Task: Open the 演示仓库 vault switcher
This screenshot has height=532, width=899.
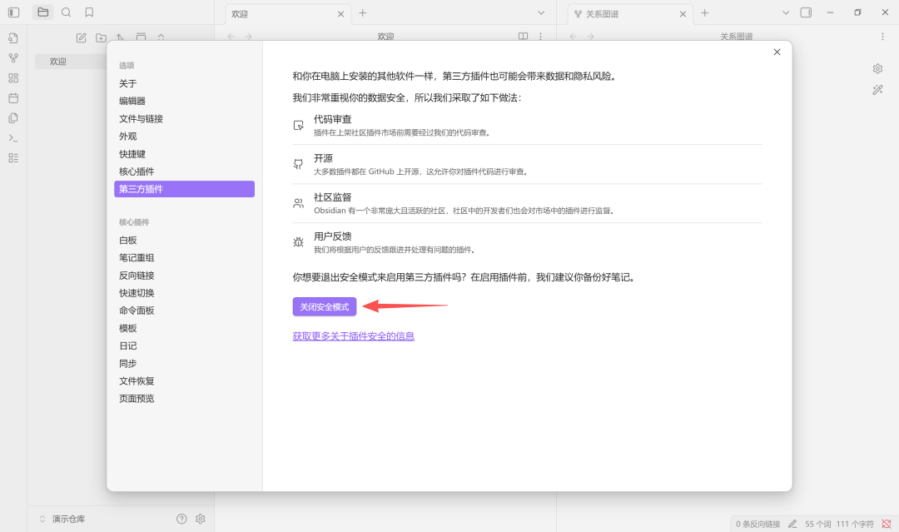Action: (x=62, y=519)
